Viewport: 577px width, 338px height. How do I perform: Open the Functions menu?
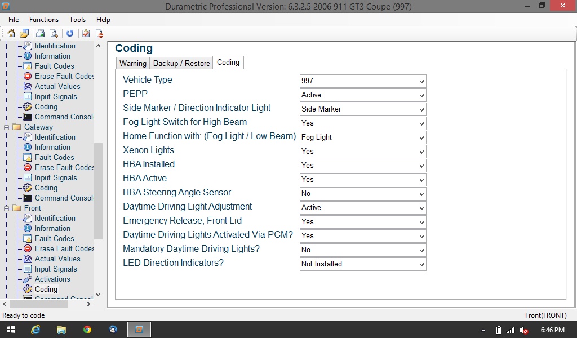(x=44, y=20)
